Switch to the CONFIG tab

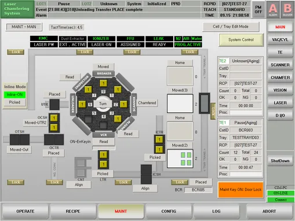[169, 211]
